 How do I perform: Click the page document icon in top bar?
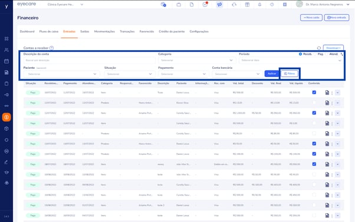pyautogui.click(x=192, y=5)
